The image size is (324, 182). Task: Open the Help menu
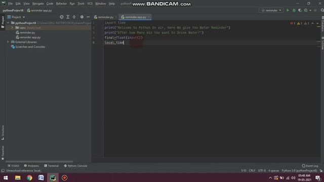click(111, 4)
